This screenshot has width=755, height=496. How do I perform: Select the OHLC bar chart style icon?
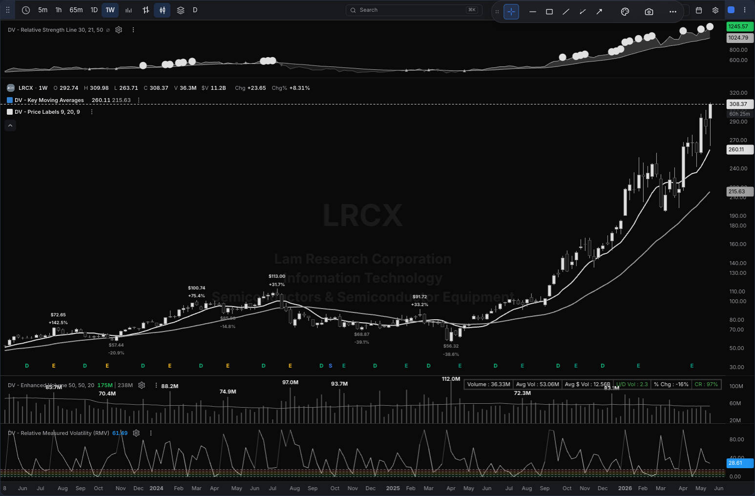click(x=146, y=10)
